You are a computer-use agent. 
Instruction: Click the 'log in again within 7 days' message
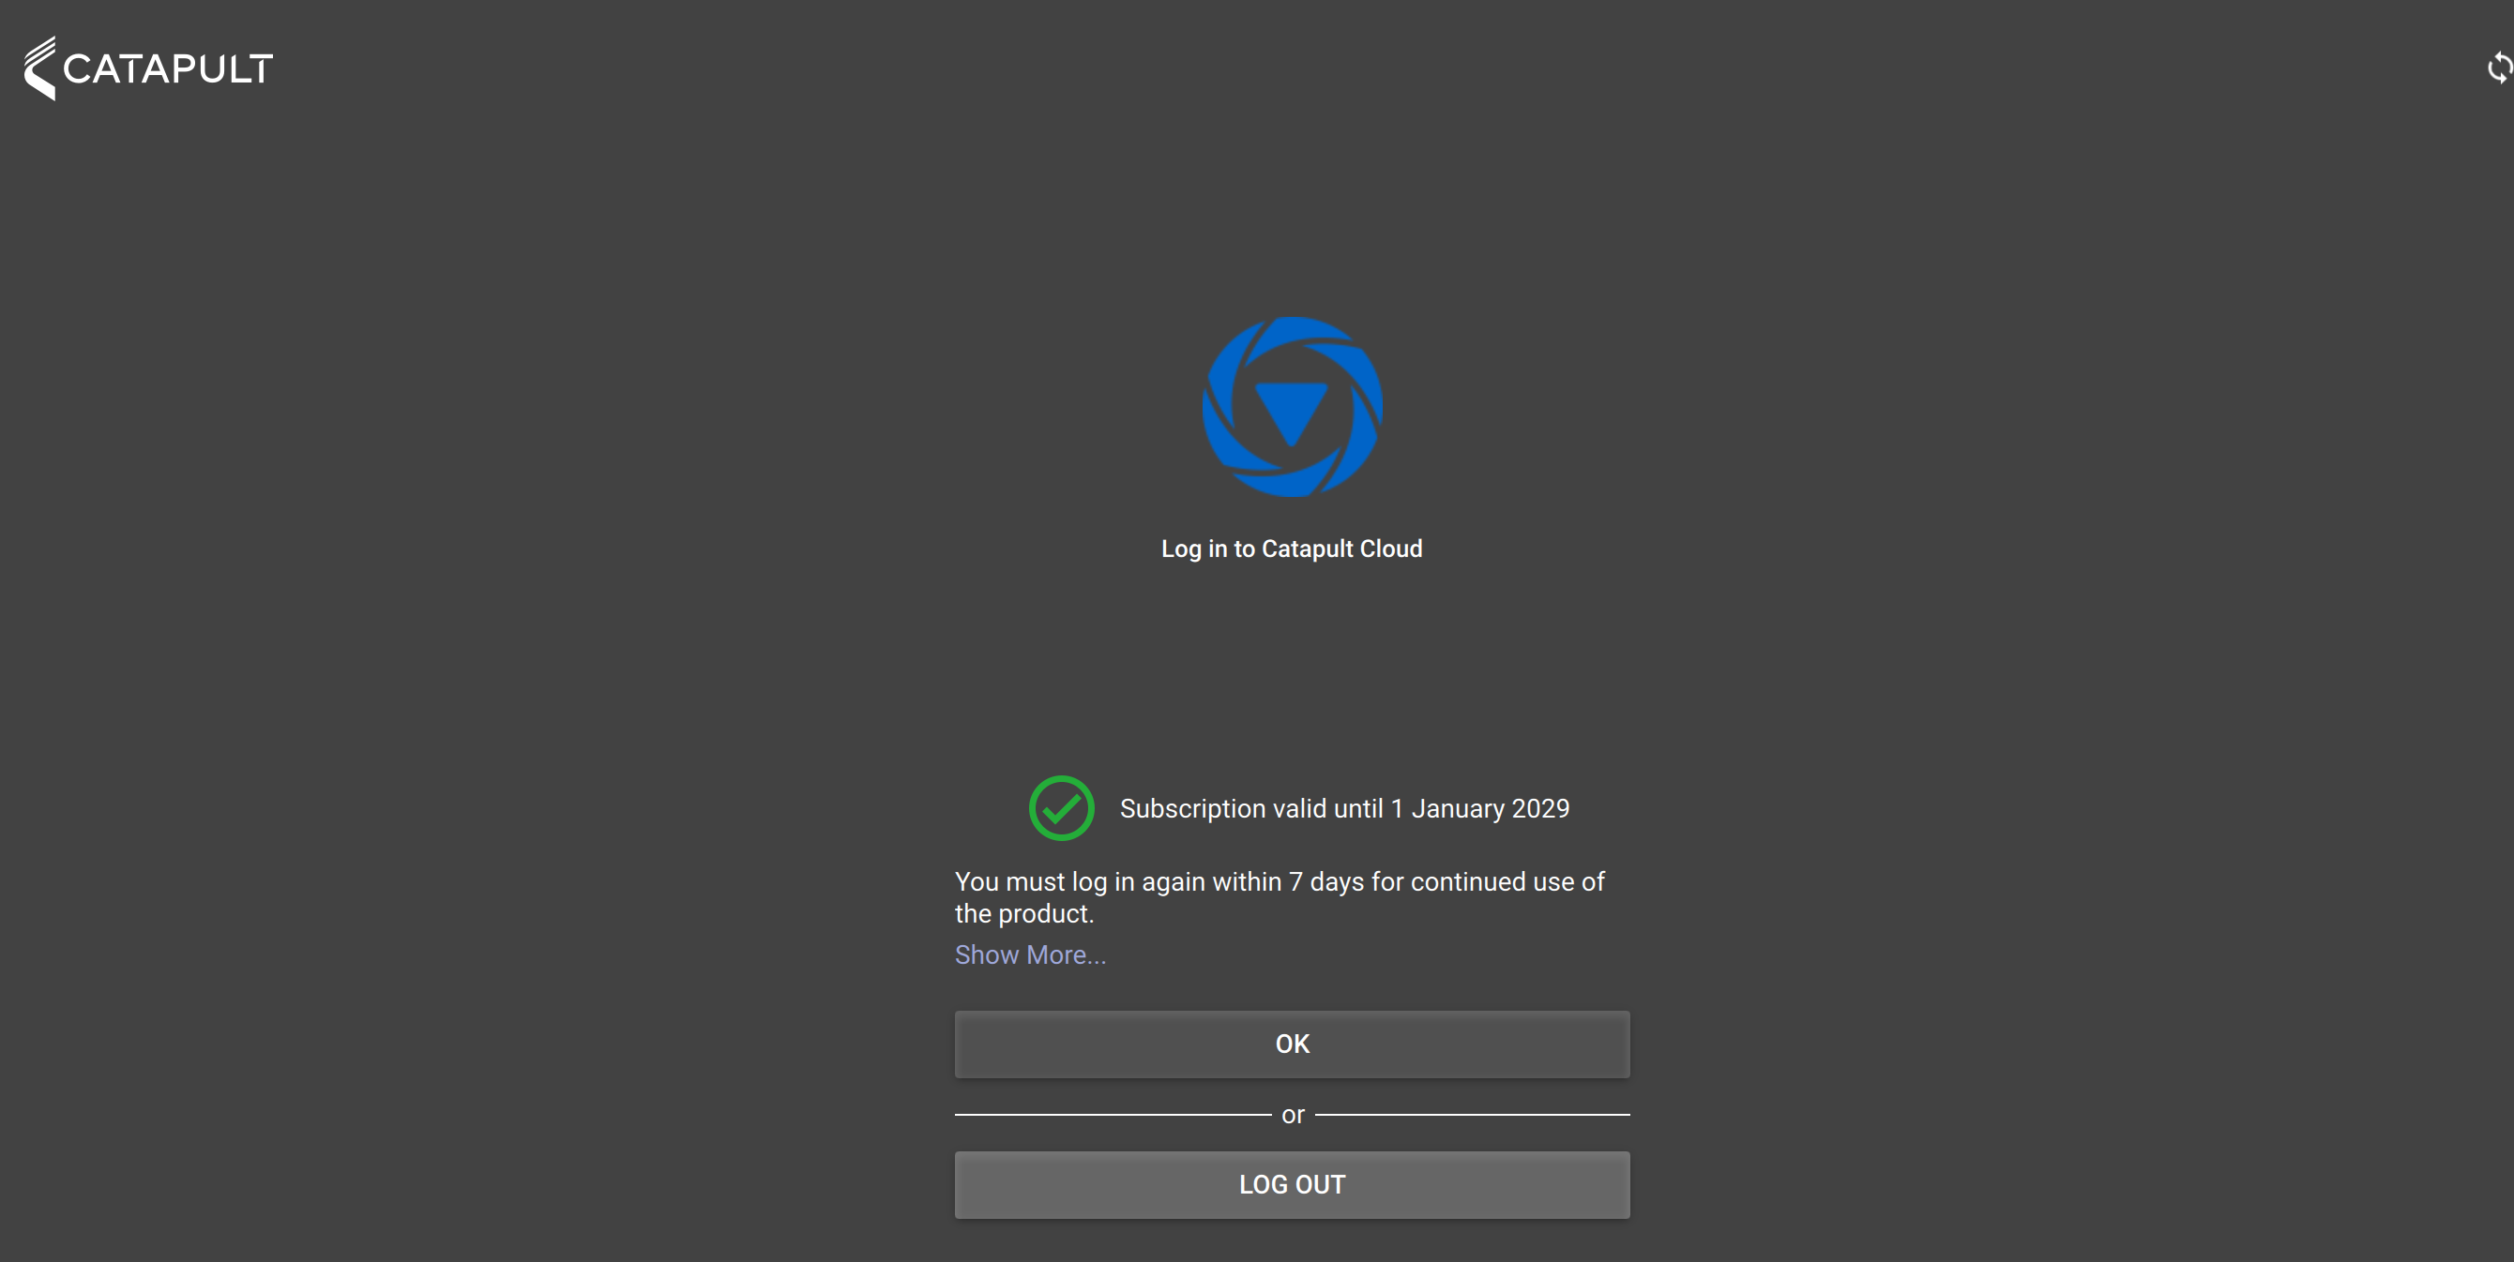[x=1280, y=897]
